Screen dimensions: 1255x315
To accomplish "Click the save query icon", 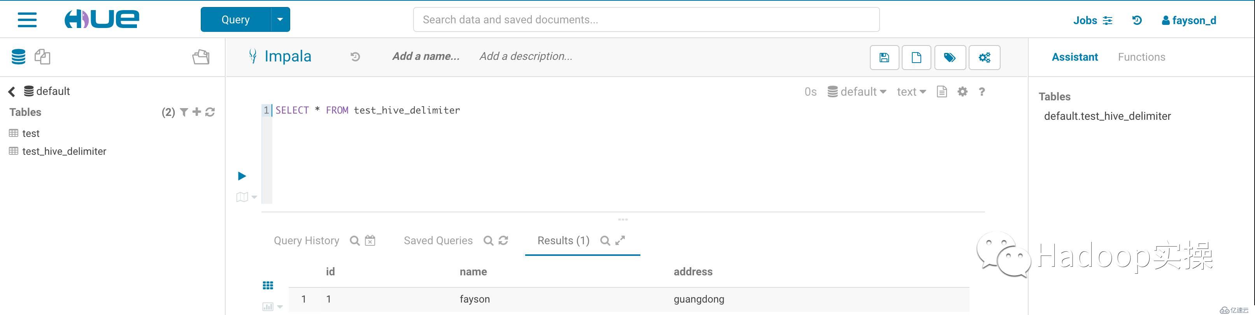I will pyautogui.click(x=884, y=58).
